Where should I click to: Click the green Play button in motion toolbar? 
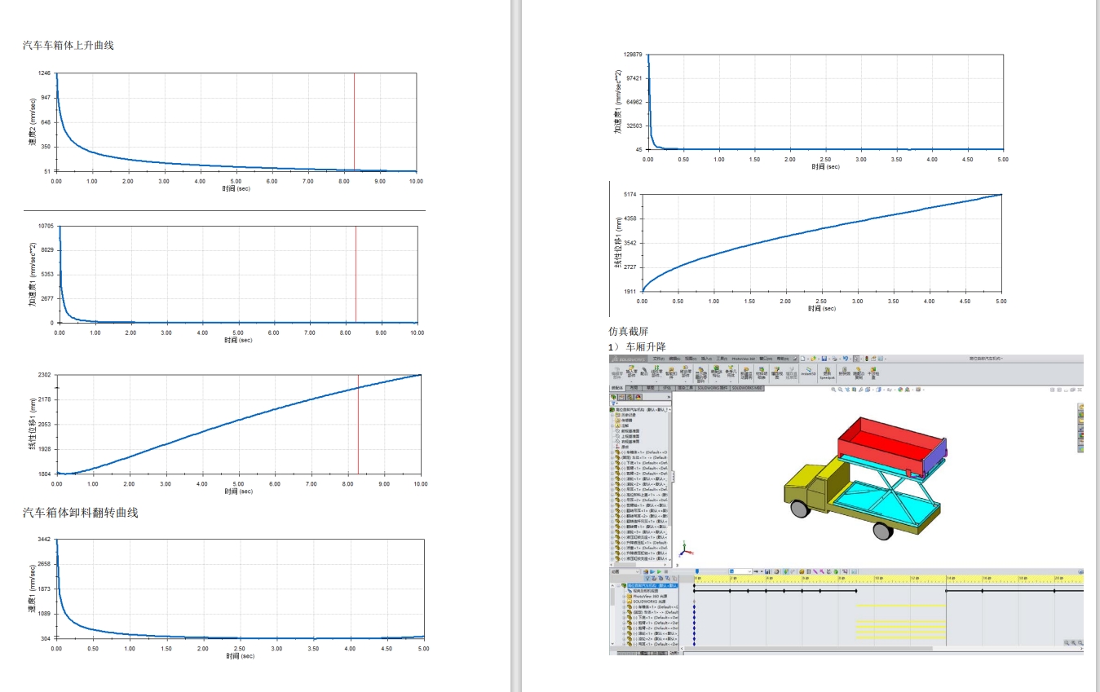coord(659,571)
